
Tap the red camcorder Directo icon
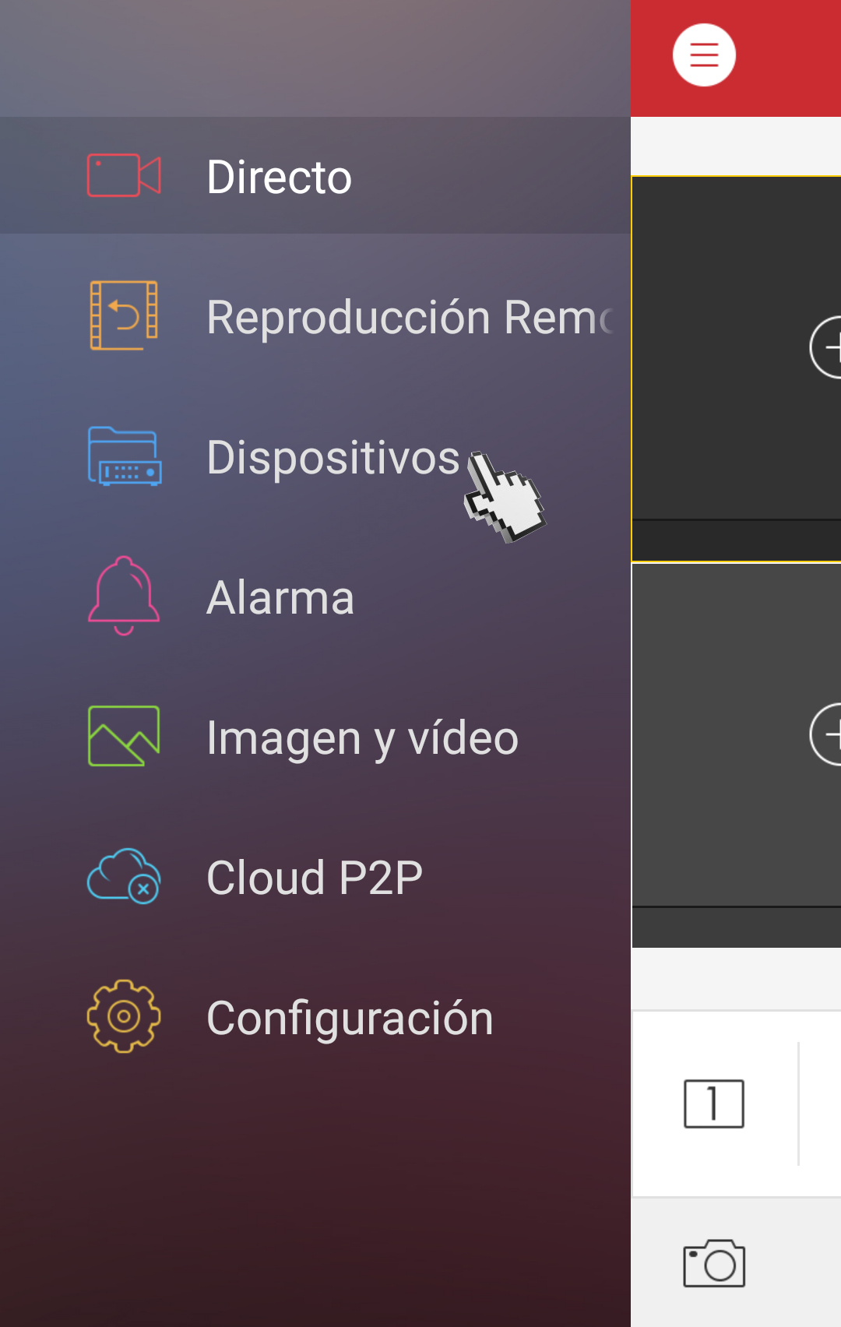click(x=124, y=175)
